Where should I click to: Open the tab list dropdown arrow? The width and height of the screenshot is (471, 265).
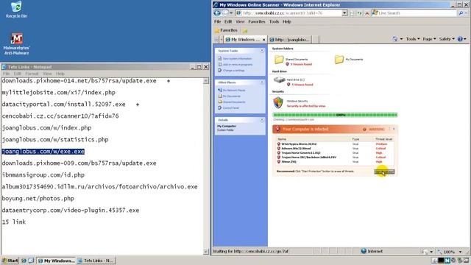222,39
